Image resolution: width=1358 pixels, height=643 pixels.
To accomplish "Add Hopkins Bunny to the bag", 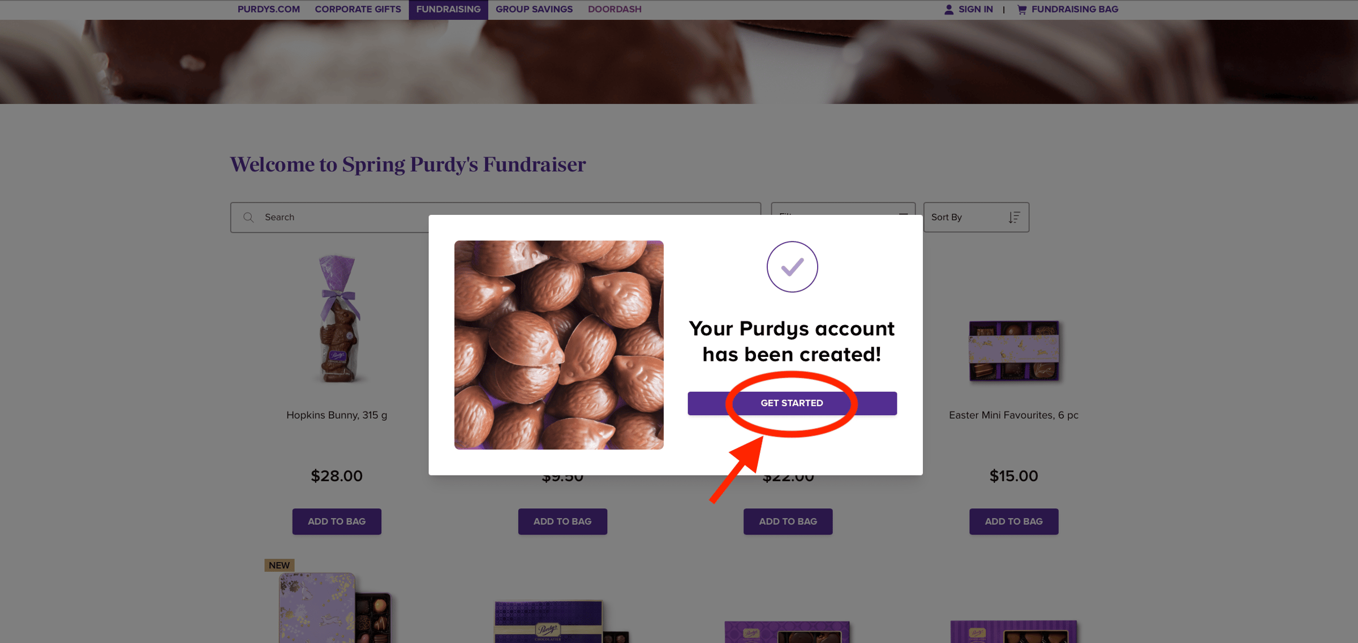I will tap(337, 521).
